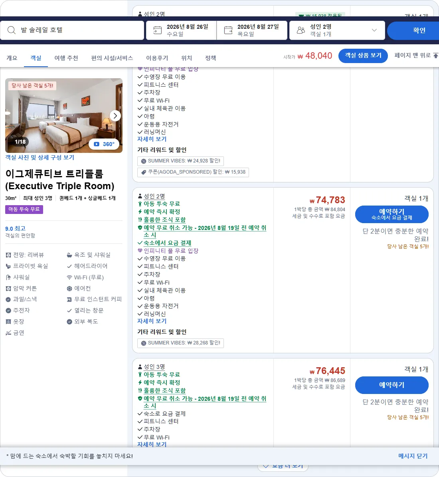Click 페이지 맨 위로 link

click(x=413, y=55)
